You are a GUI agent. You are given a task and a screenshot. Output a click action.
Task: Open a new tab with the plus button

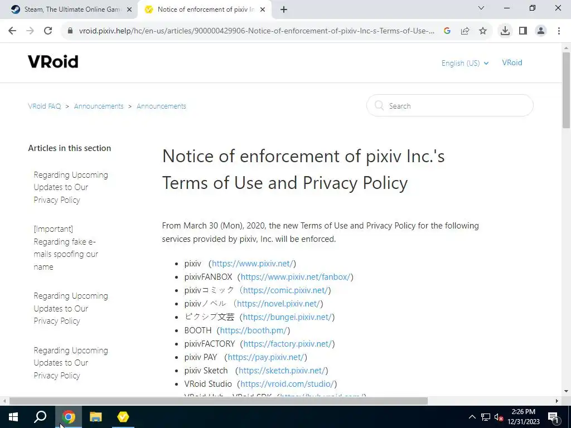point(284,10)
